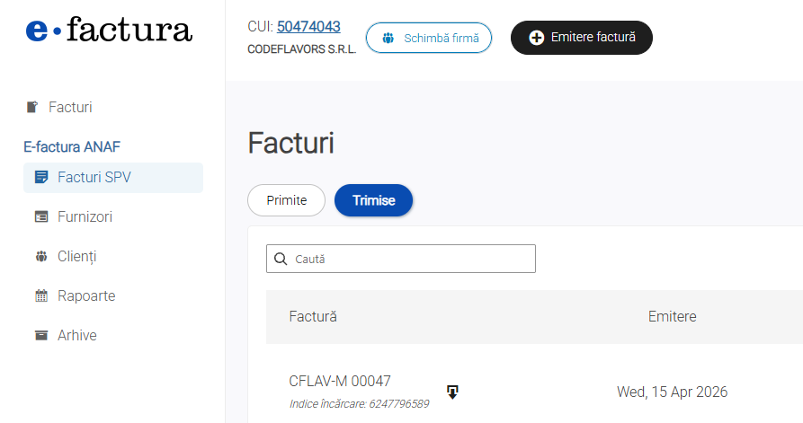
Task: Click the Factură column header
Action: 313,316
